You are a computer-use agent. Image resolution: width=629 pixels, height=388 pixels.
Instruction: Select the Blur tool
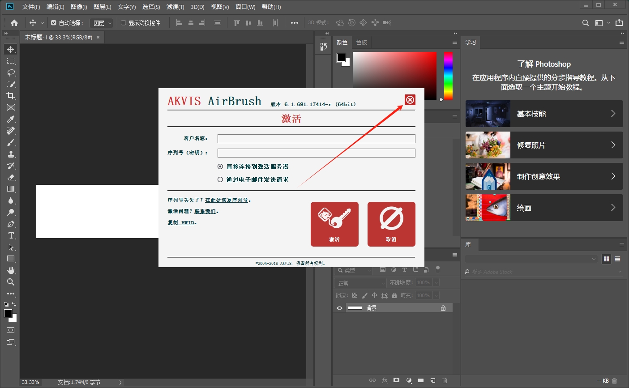pos(11,200)
